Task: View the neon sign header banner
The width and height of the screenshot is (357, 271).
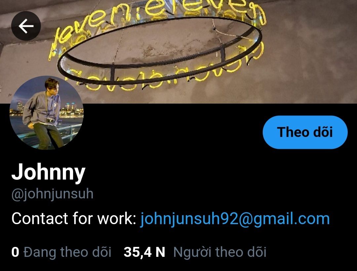Action: click(178, 51)
